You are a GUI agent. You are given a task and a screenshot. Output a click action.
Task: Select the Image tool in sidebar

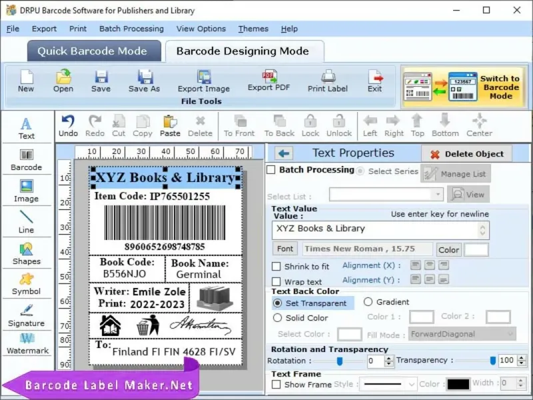coord(27,191)
